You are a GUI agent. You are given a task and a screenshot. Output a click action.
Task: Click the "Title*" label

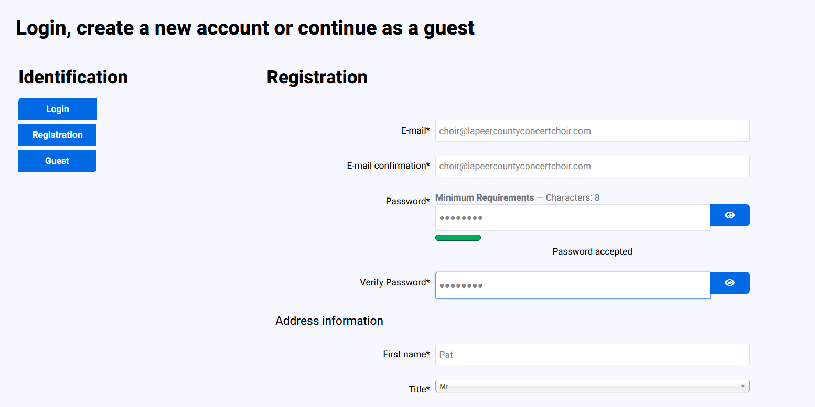pos(419,389)
